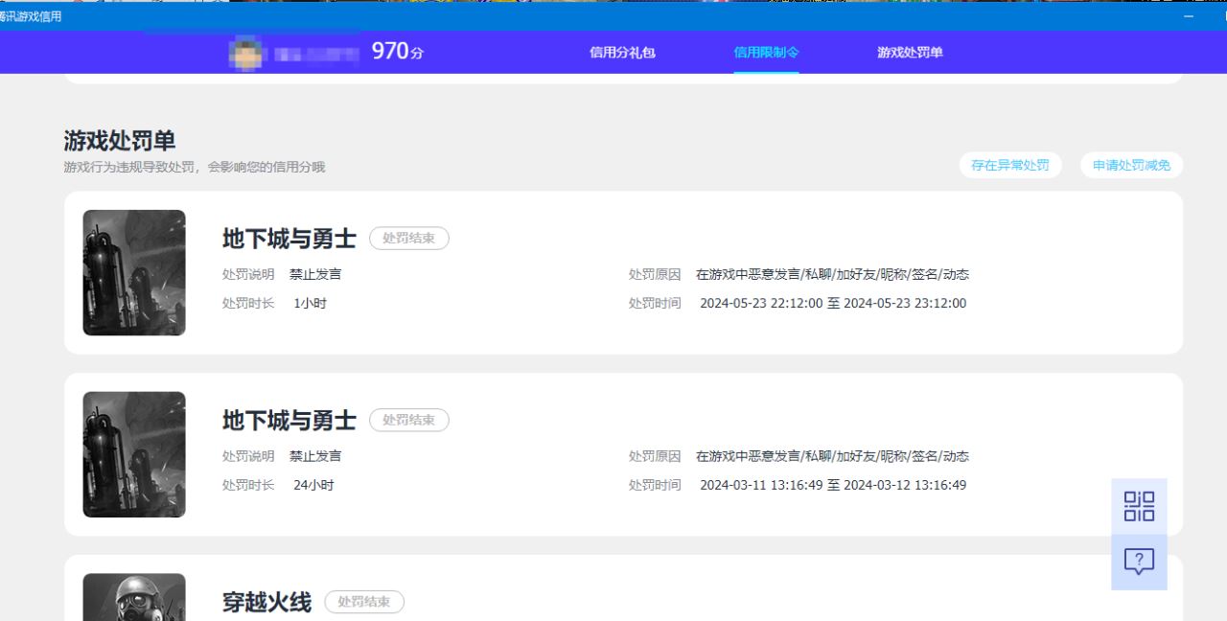
Task: Click the blurred user avatar
Action: [246, 53]
